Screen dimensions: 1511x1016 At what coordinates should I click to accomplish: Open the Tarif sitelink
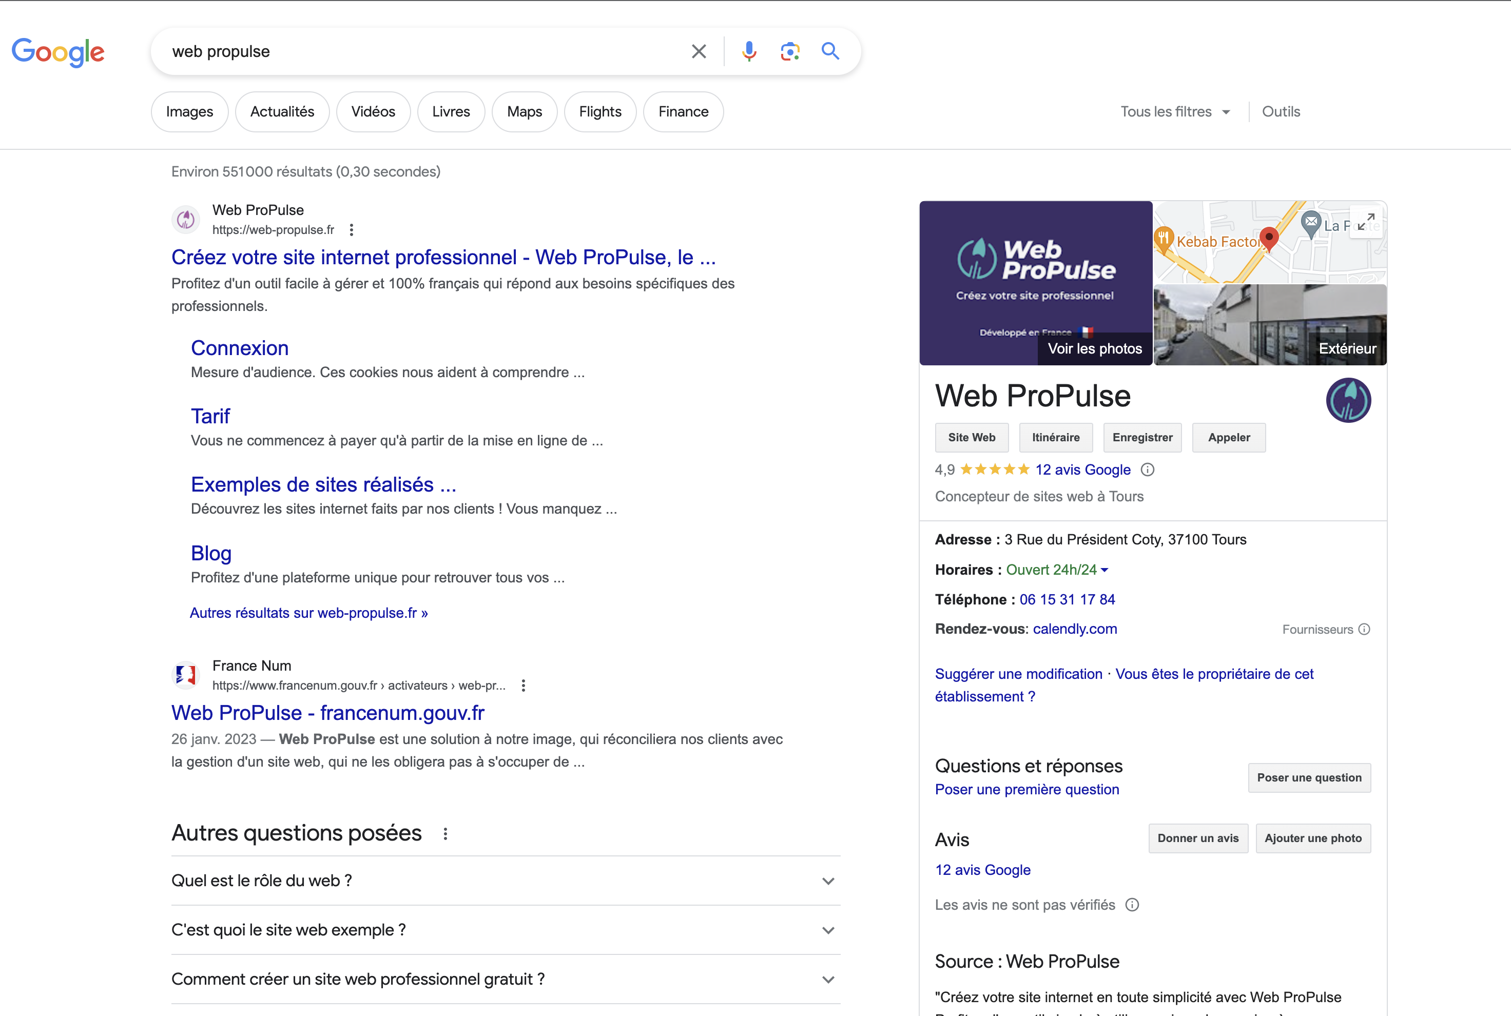point(210,416)
